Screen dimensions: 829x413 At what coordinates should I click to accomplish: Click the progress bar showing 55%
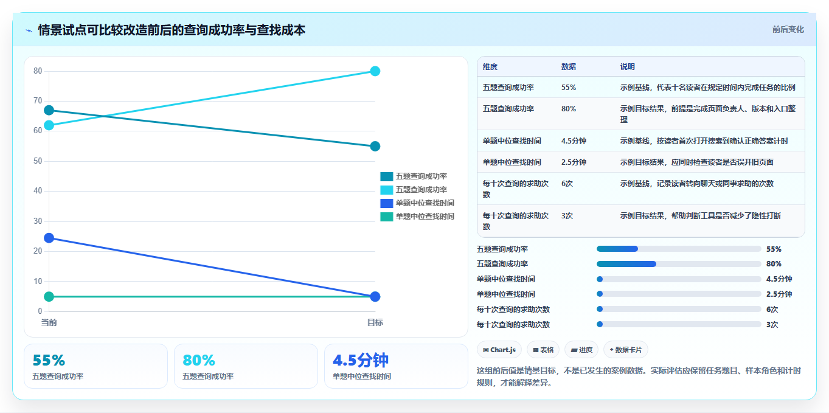[679, 249]
